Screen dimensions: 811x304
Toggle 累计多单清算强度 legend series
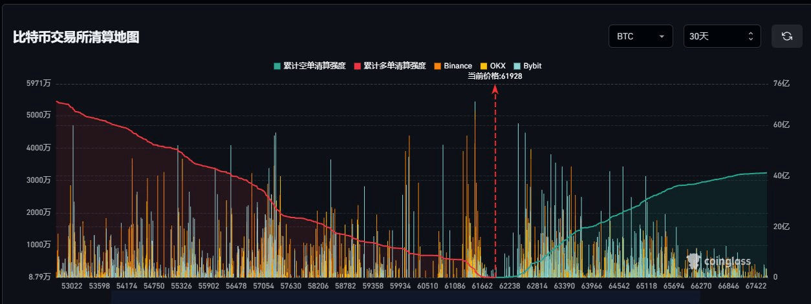pos(390,66)
